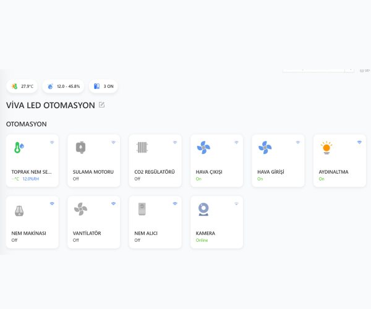The height and width of the screenshot is (309, 371).
Task: Click the temperature sun icon in 27.9°C chip
Action: tap(14, 87)
